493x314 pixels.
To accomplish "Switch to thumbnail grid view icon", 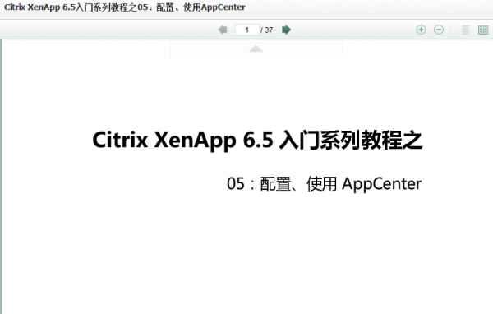I will pos(483,30).
